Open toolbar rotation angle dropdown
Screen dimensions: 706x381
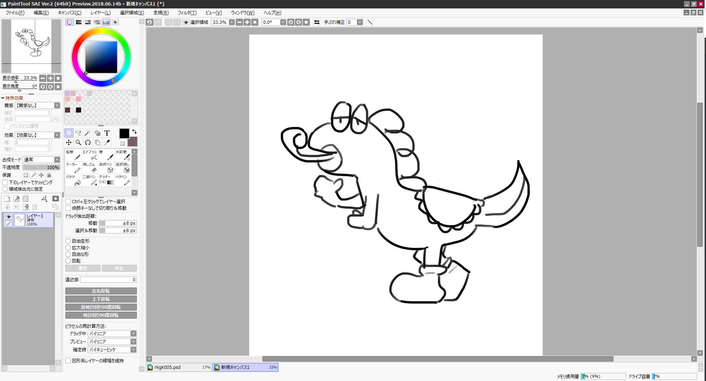283,22
